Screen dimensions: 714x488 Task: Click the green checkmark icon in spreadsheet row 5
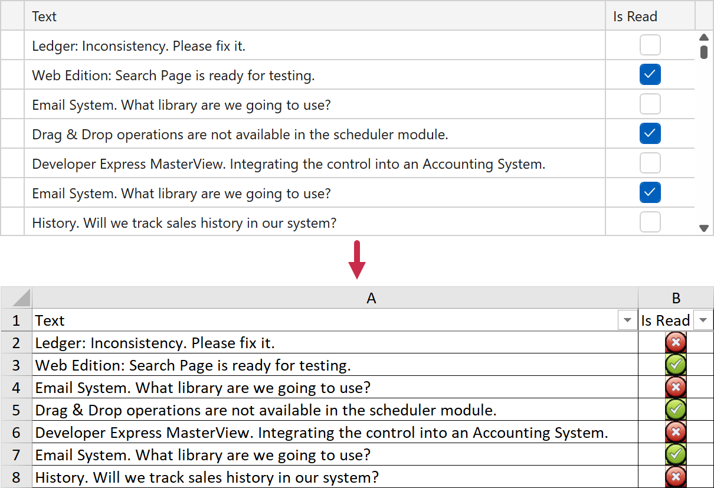click(x=676, y=410)
